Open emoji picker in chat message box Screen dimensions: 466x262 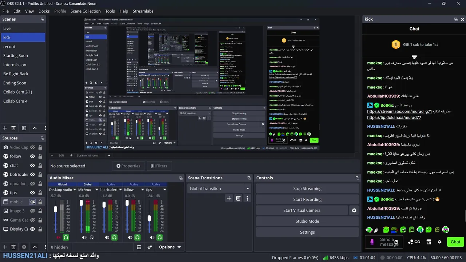coord(396,242)
